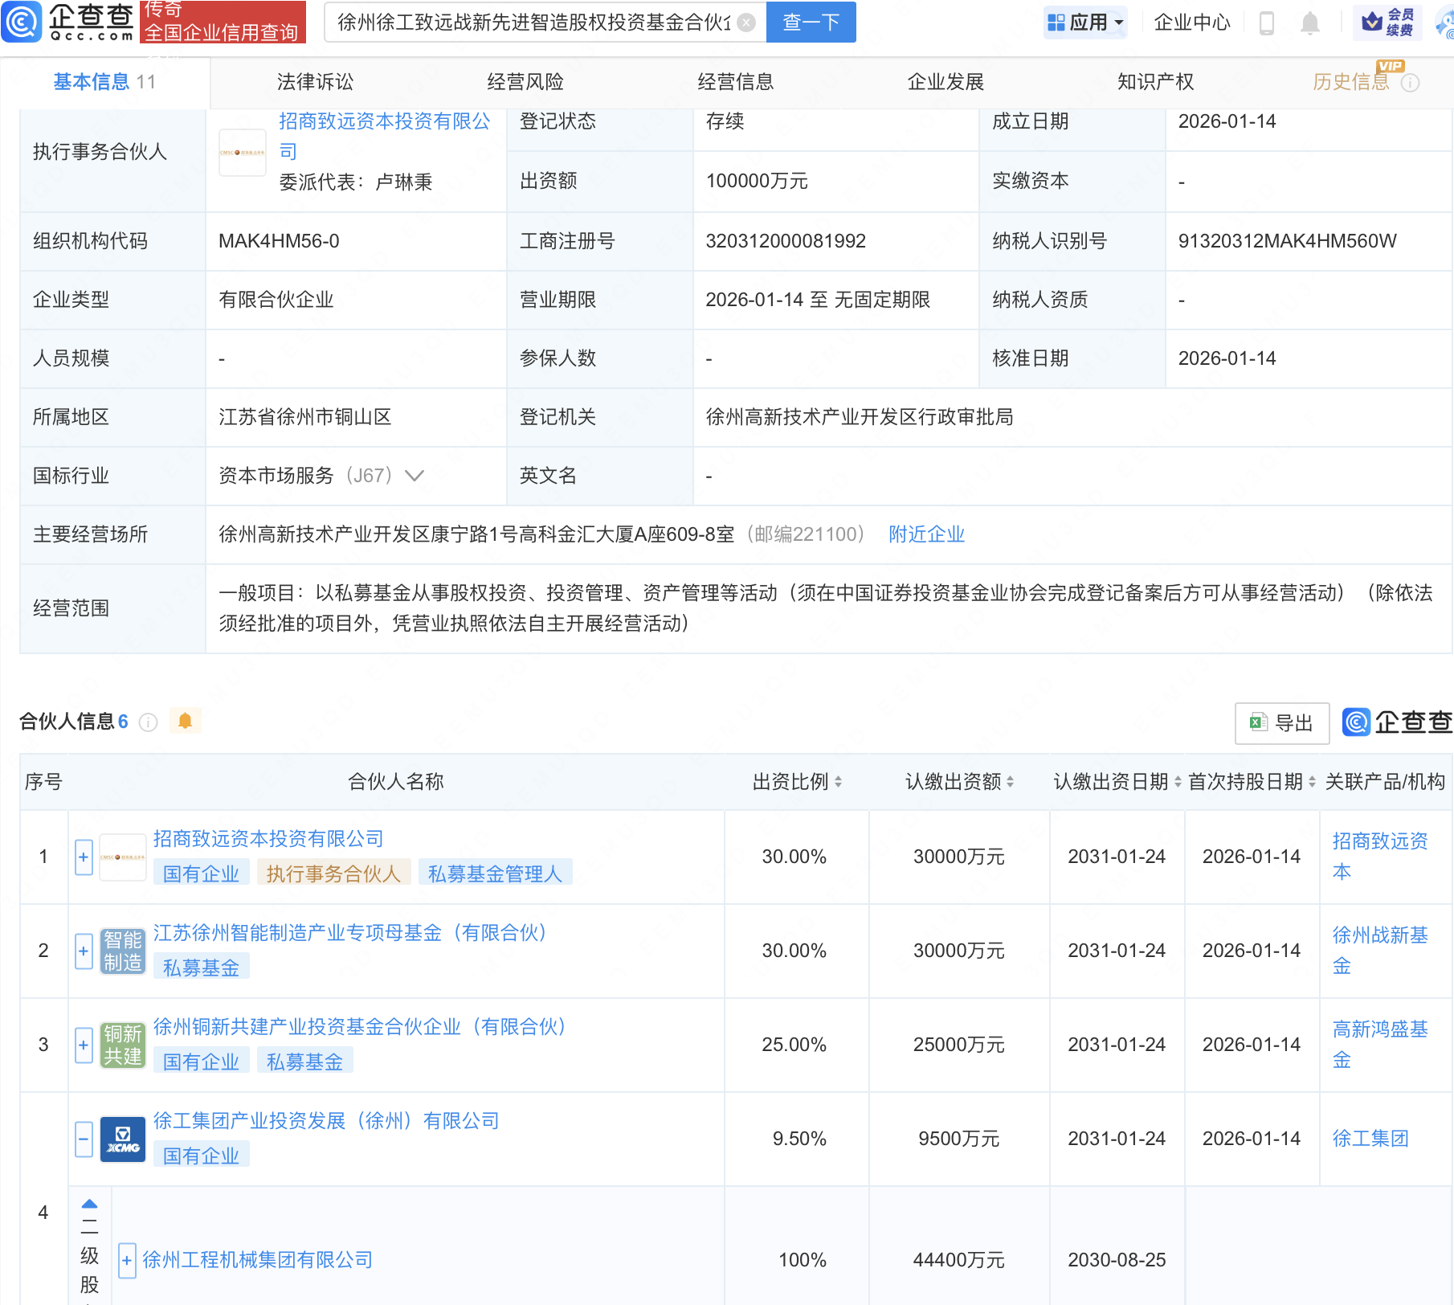The height and width of the screenshot is (1305, 1454).
Task: Click the Qichacha logo icon
Action: pyautogui.click(x=22, y=22)
